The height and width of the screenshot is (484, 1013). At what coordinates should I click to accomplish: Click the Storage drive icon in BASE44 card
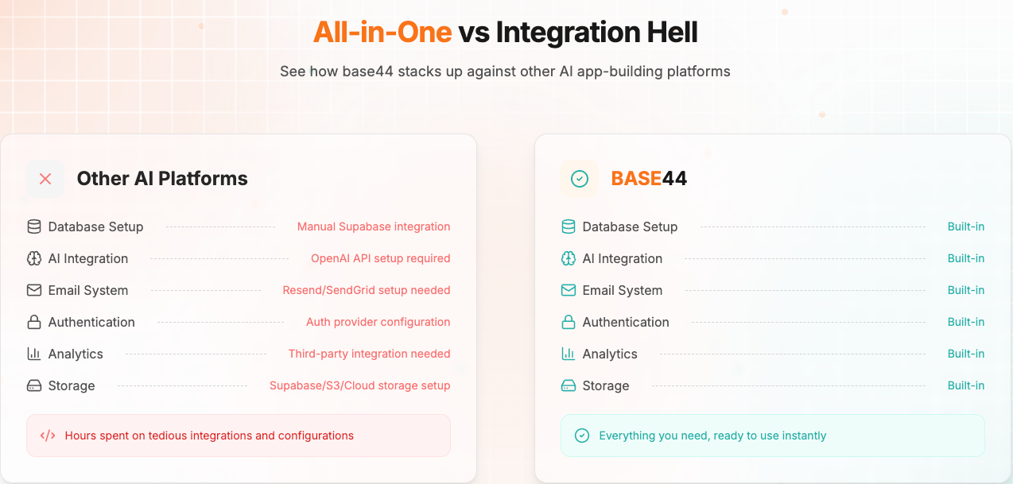click(569, 385)
